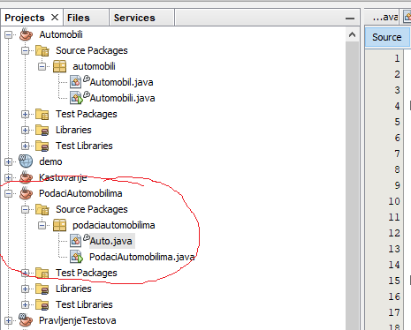The image size is (411, 330).
Task: Collapse Source Packages under Automobili
Action: tap(26, 50)
